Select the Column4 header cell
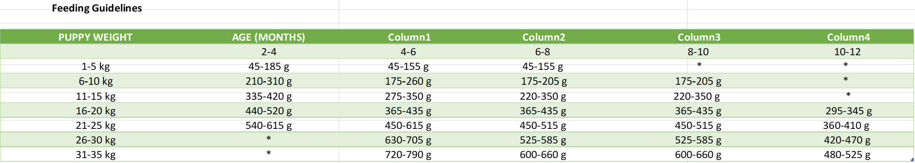 [x=848, y=37]
